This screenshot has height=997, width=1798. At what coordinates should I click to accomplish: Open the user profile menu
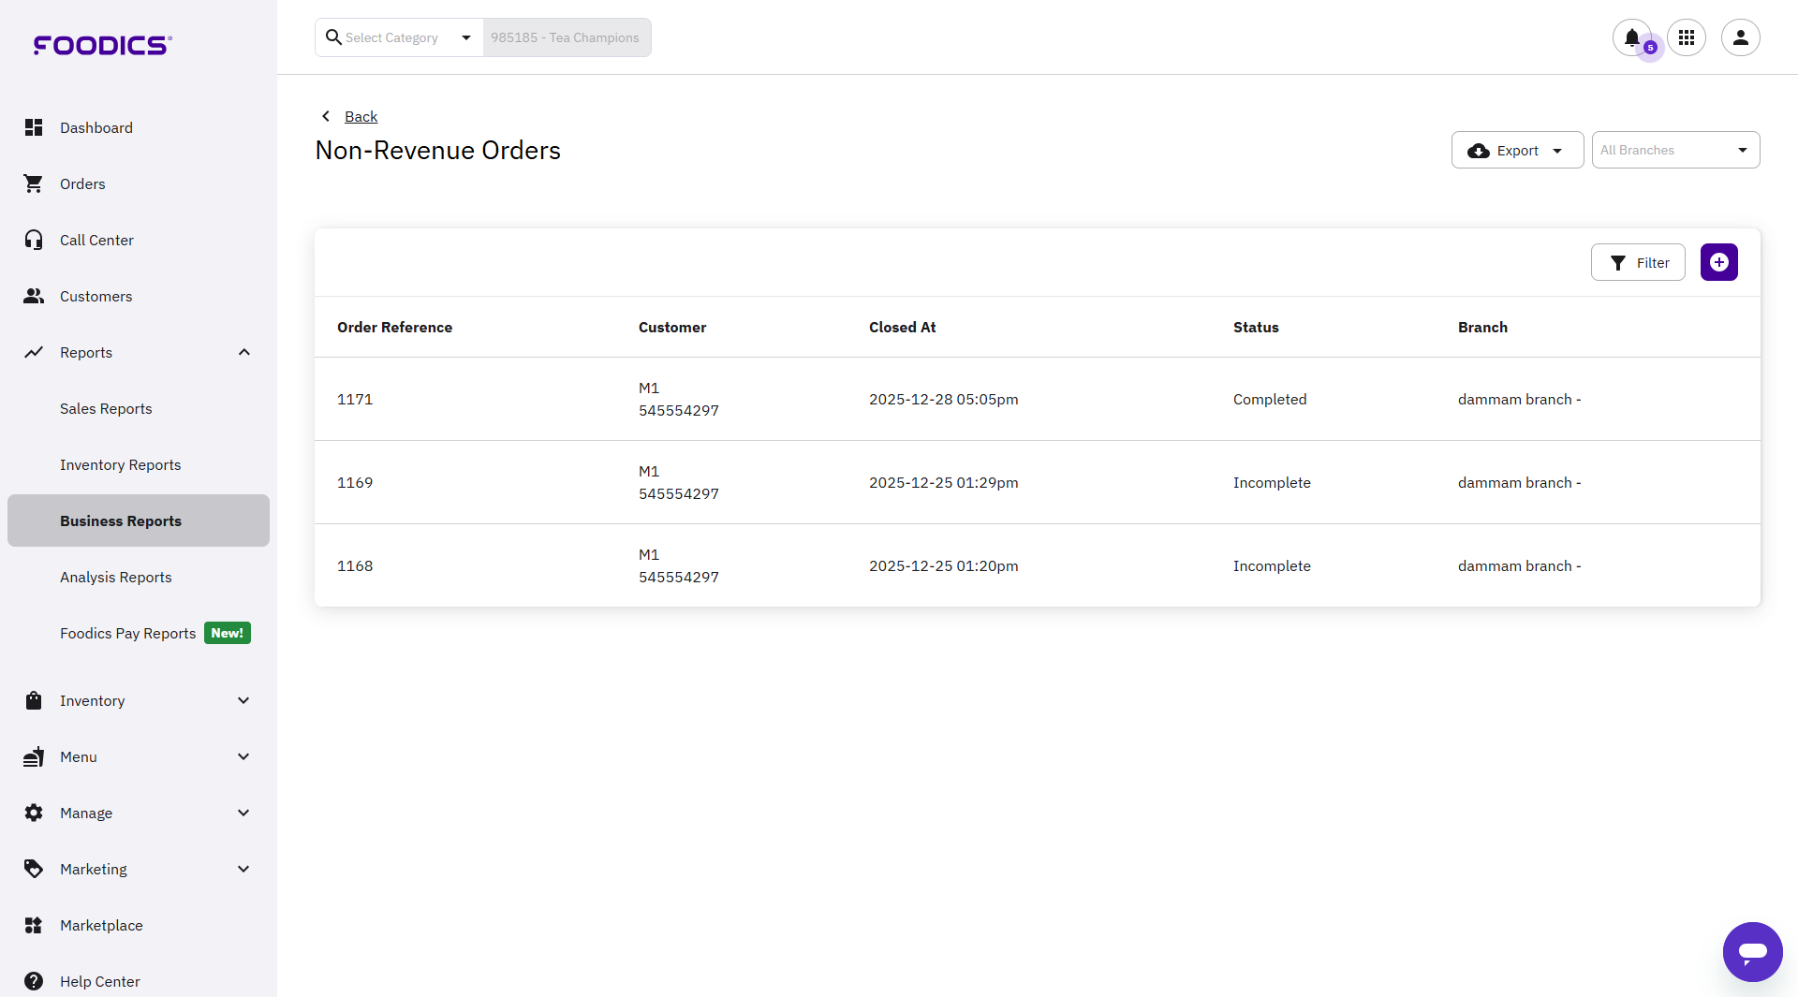(1740, 38)
